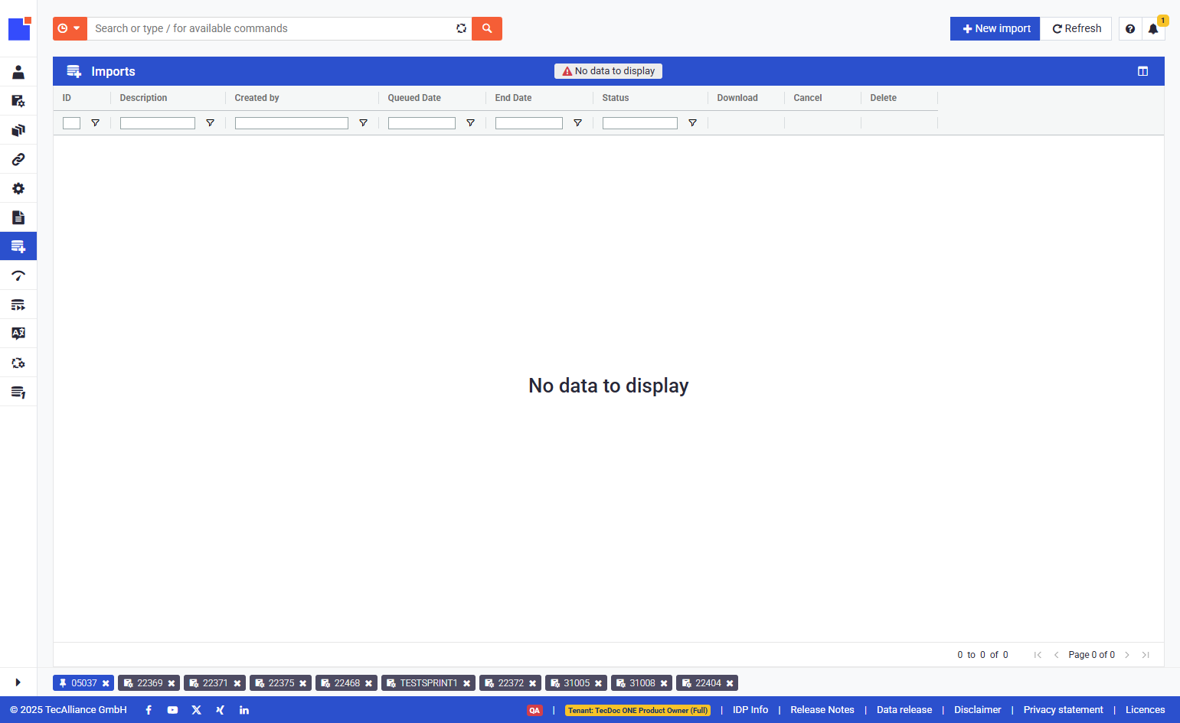
Task: Open the ID column filter funnel
Action: pyautogui.click(x=95, y=123)
